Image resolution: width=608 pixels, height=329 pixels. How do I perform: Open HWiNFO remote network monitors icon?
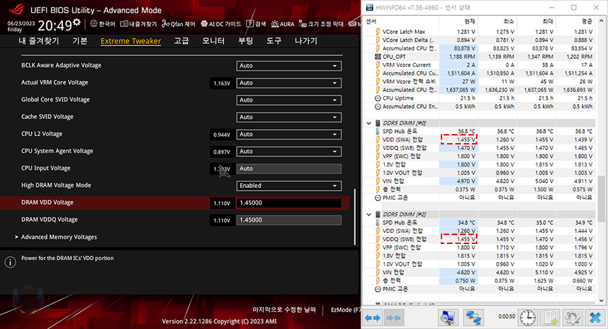[x=473, y=318]
